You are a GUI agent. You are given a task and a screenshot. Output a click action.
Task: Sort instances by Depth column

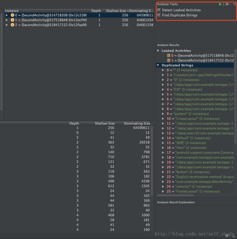tap(94, 11)
